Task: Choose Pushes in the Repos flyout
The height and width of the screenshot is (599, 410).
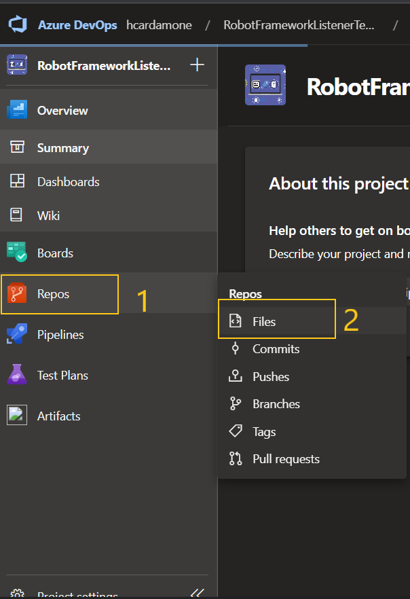Action: pos(271,377)
